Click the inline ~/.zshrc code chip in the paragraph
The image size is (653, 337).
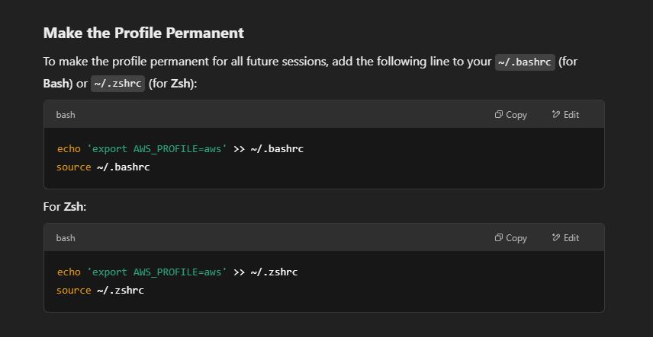click(117, 84)
